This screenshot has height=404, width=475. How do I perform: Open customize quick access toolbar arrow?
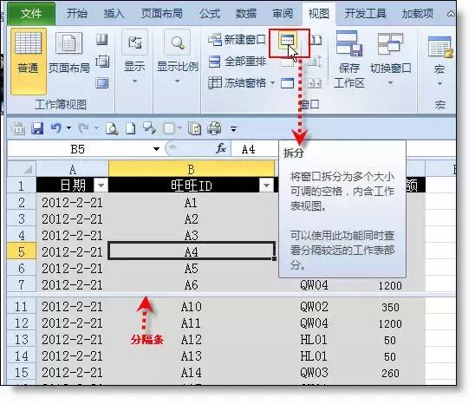click(233, 129)
